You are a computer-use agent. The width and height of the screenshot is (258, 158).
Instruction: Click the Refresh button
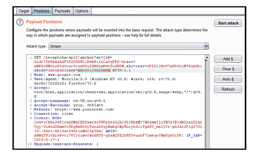pos(228,89)
